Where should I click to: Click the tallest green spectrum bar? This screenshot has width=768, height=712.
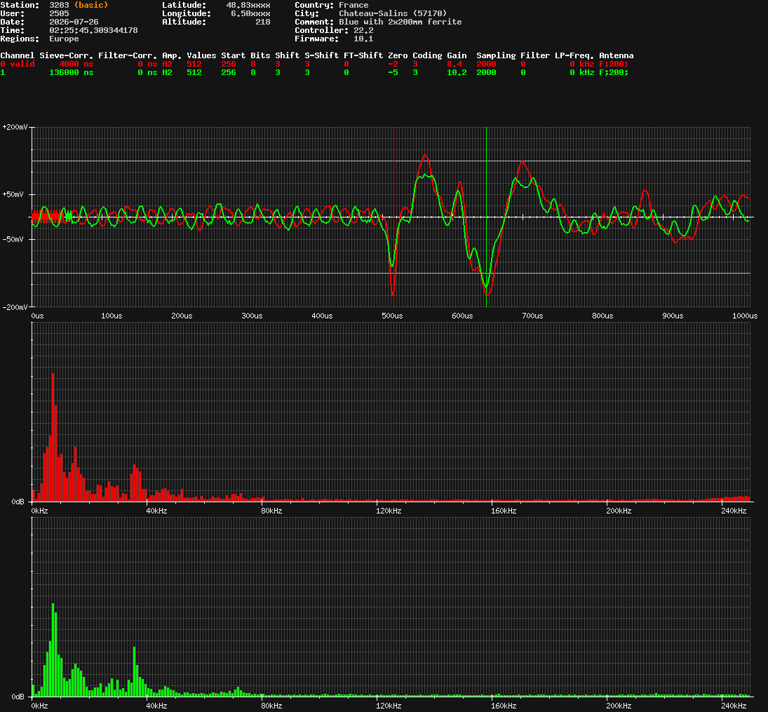(x=53, y=650)
